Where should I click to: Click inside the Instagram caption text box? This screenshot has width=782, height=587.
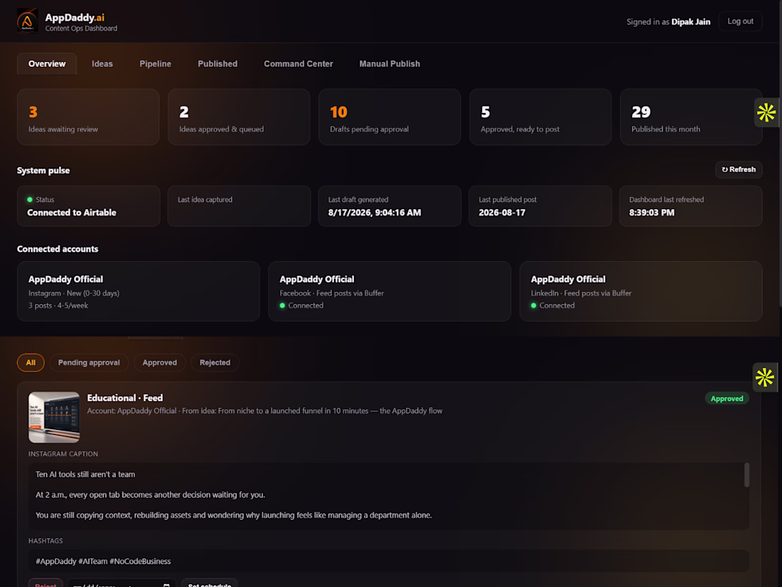click(388, 496)
